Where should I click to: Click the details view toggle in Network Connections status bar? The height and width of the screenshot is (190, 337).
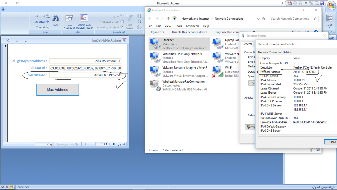[x=313, y=150]
